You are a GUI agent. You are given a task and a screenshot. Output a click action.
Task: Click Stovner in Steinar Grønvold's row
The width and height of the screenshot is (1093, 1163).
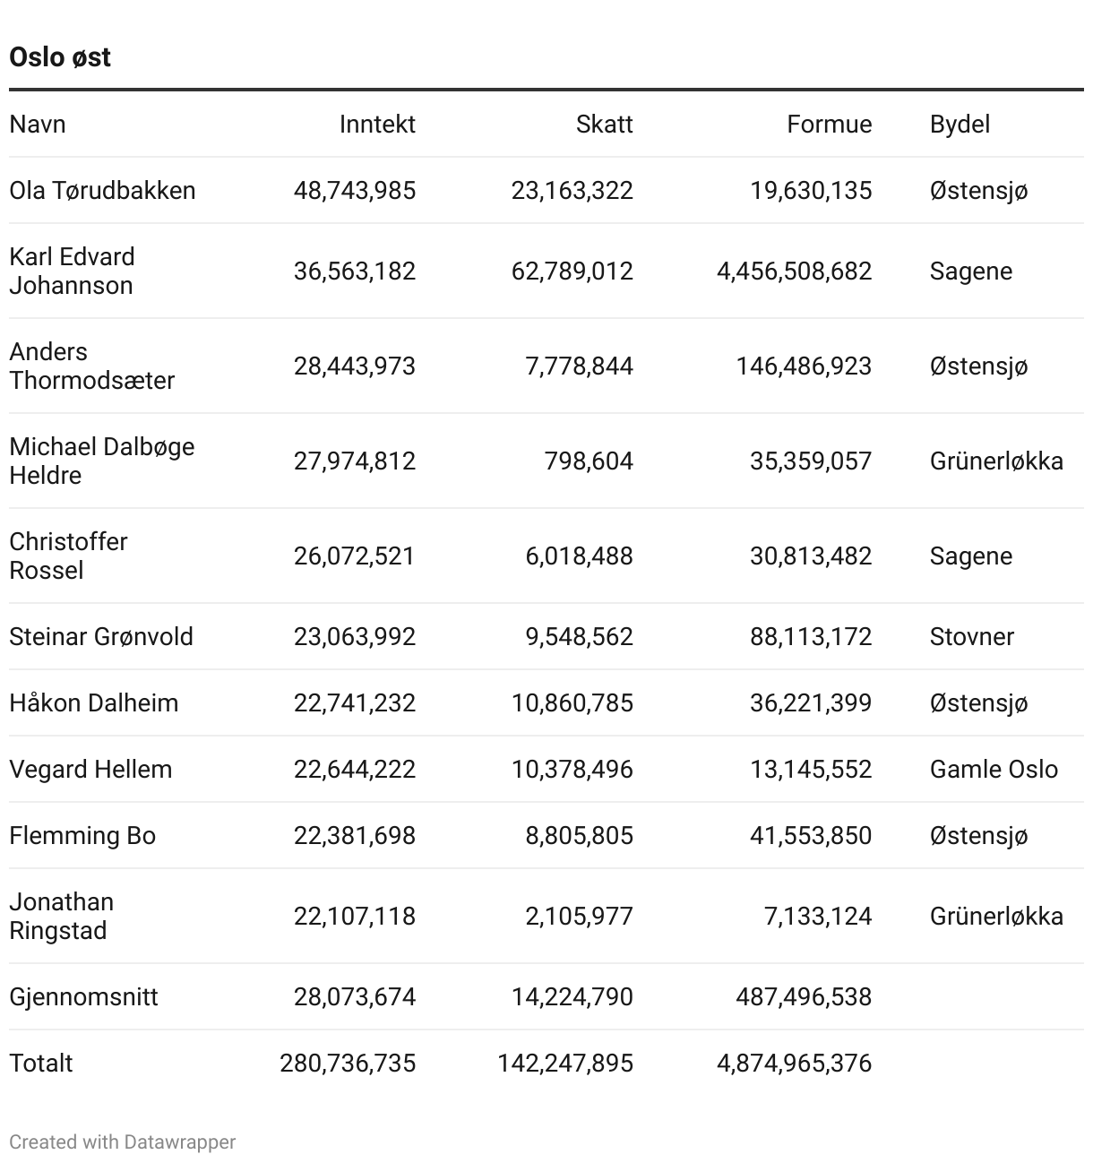[x=972, y=636]
